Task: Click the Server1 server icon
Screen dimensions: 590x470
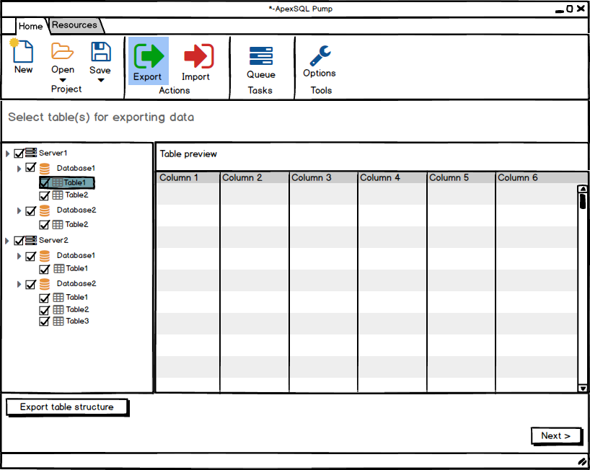Action: pyautogui.click(x=31, y=153)
